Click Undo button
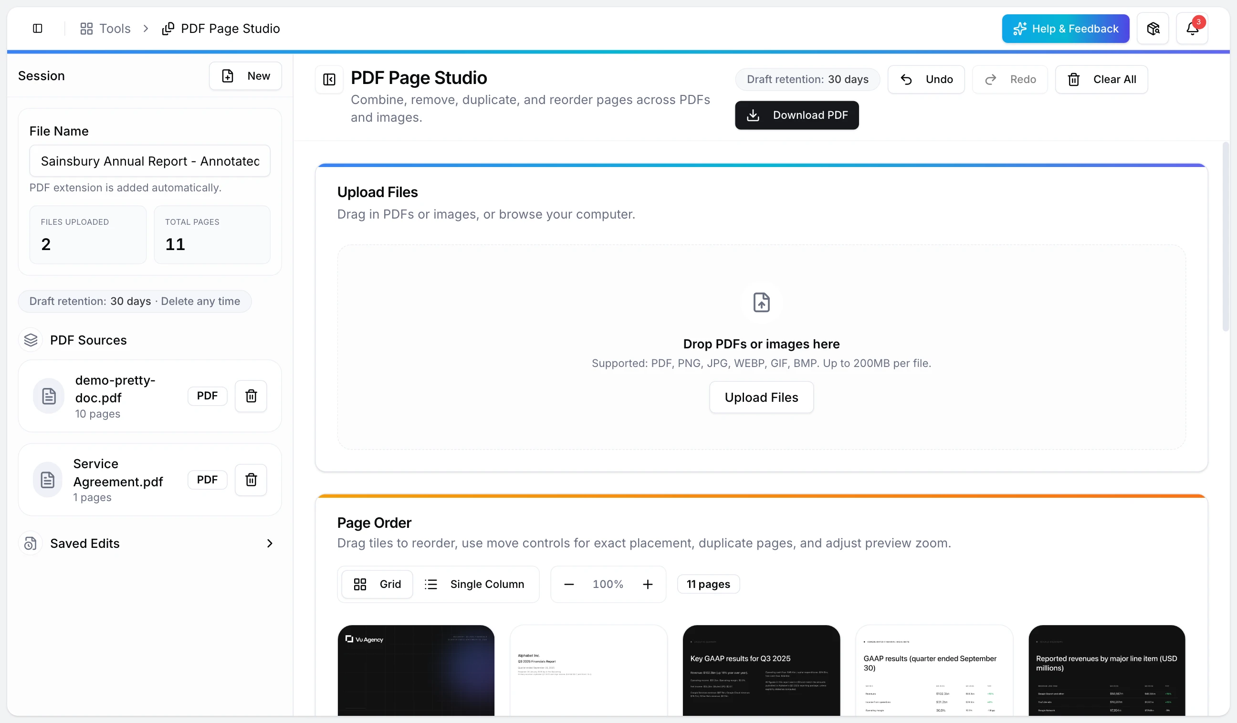Screen dimensions: 1237x723 pyautogui.click(x=926, y=80)
